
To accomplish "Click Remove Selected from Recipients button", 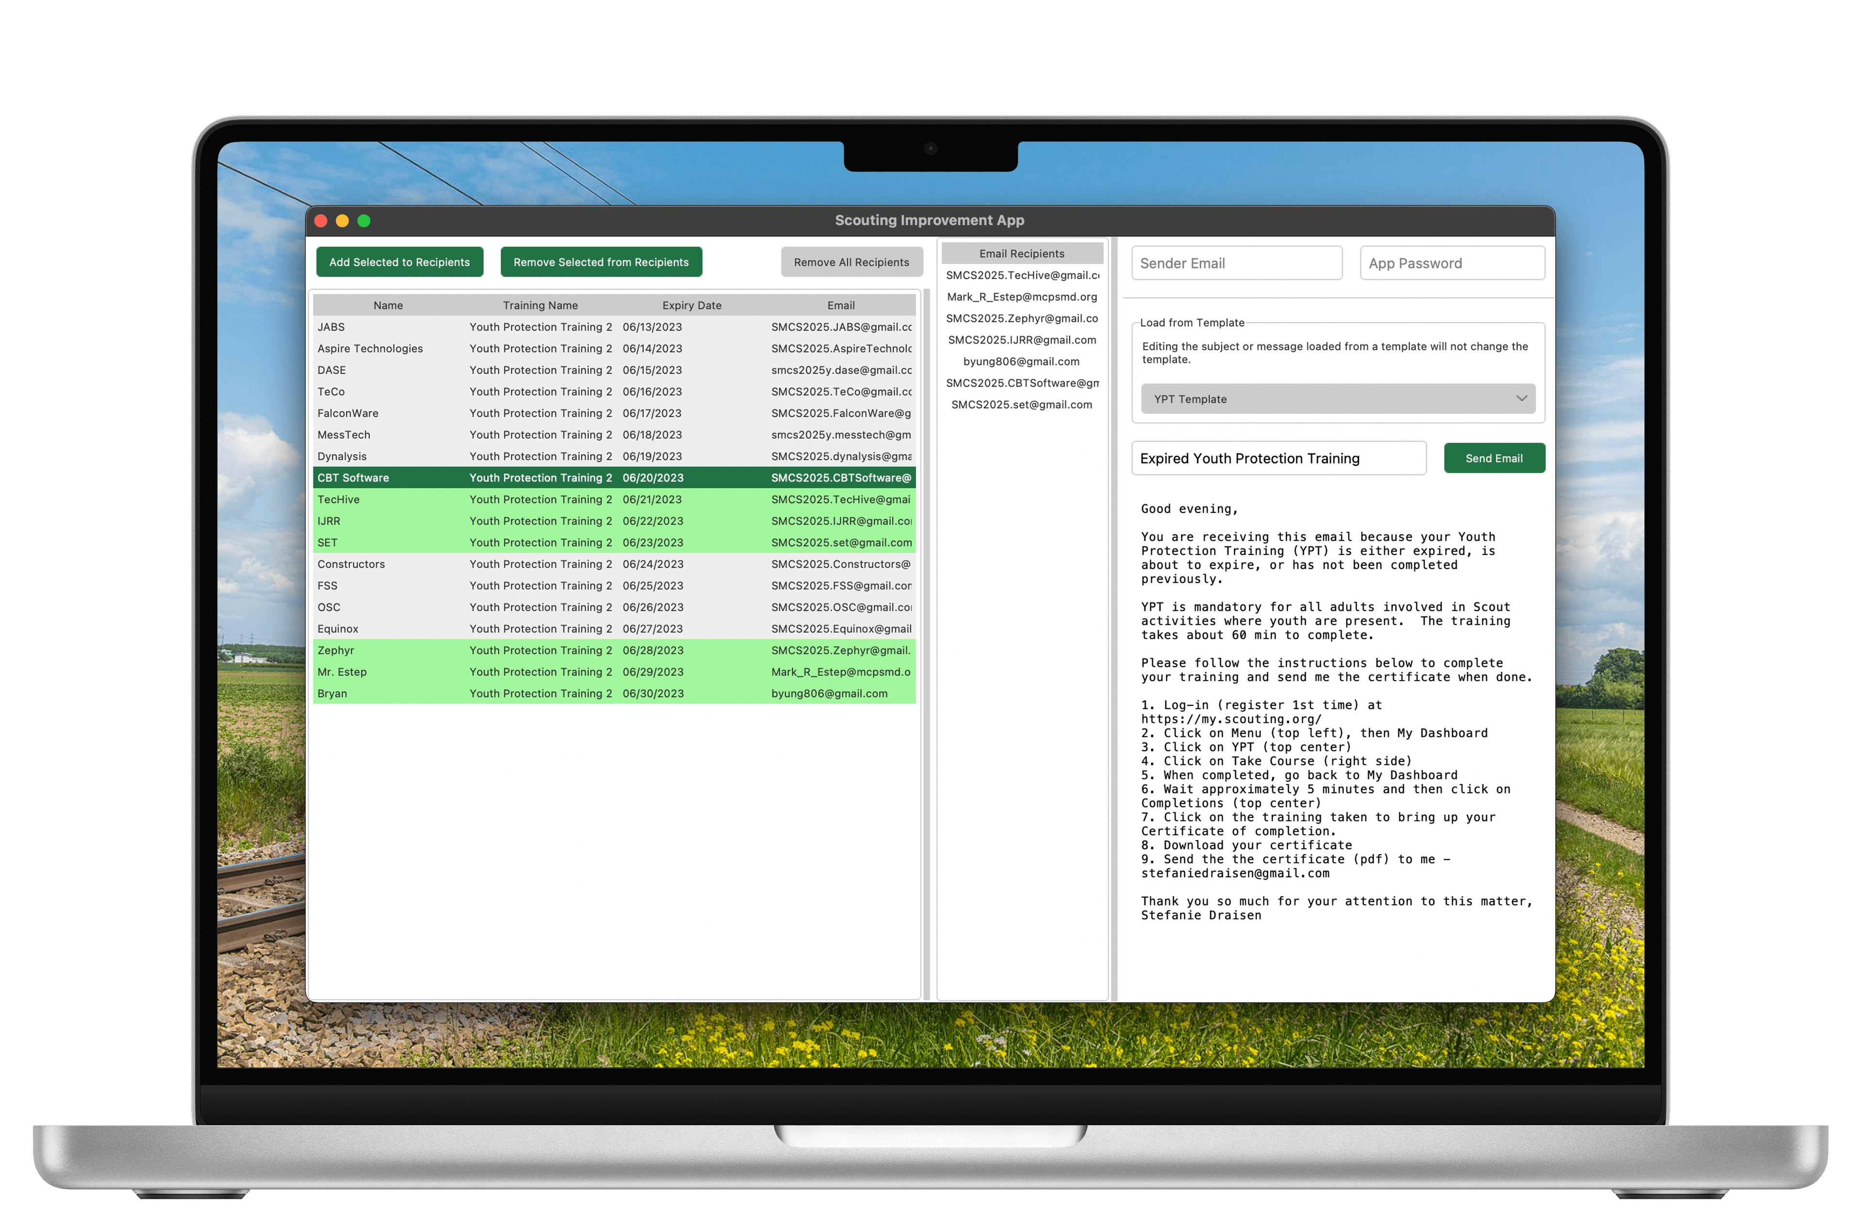I will coord(601,262).
